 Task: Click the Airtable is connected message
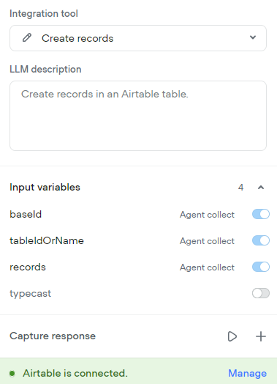75,374
